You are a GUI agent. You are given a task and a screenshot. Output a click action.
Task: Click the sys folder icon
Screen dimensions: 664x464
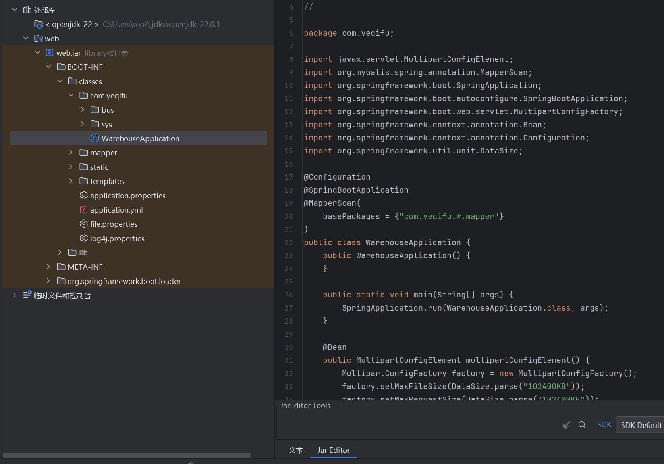pyautogui.click(x=95, y=124)
